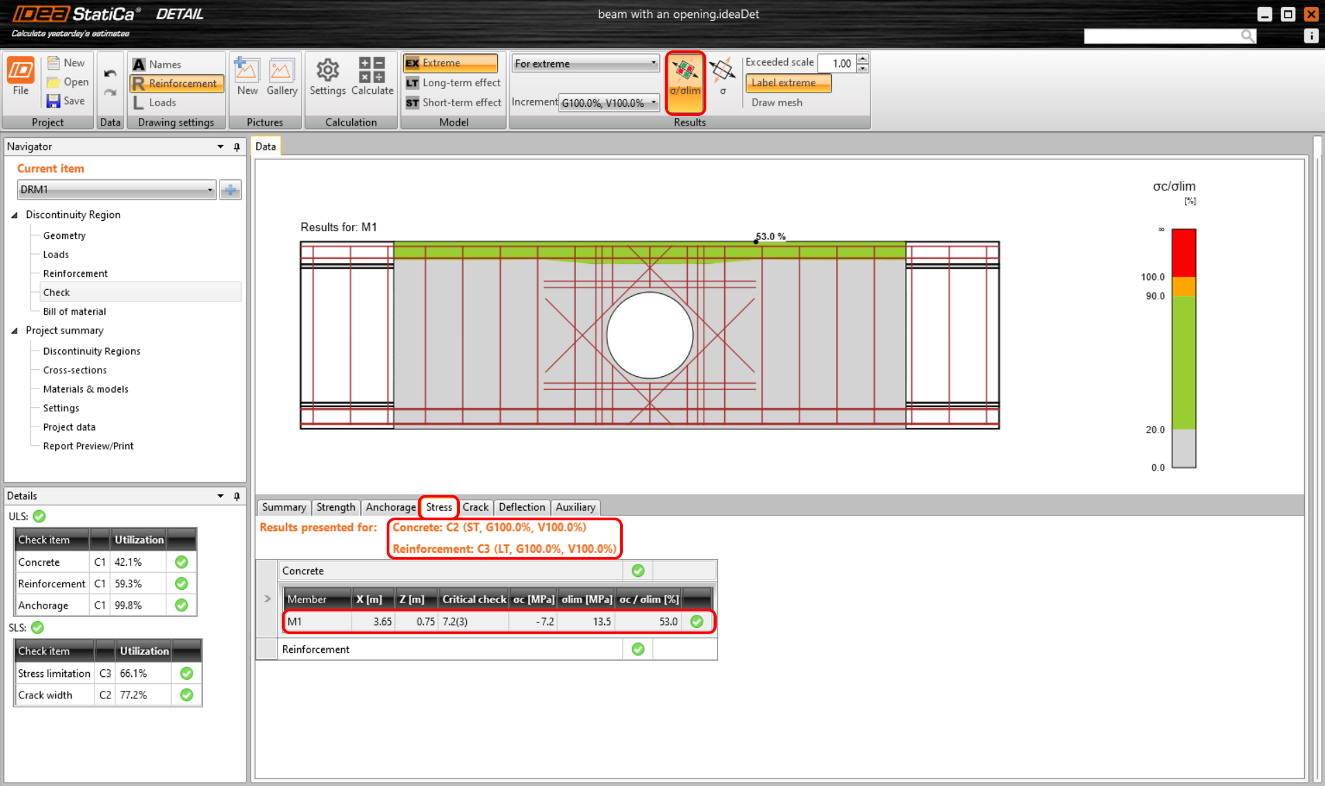Open Report Preview/Print in navigator
1325x786 pixels.
(x=88, y=446)
